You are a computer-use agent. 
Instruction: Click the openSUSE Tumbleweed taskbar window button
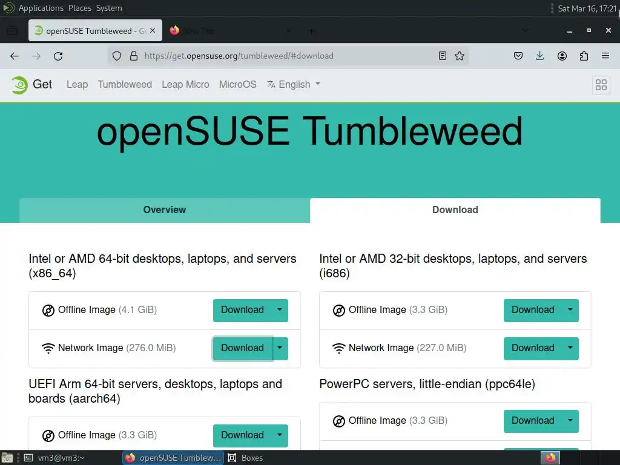174,458
